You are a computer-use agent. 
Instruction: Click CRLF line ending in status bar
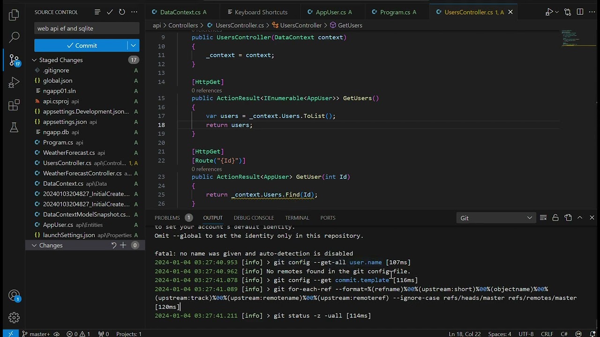pyautogui.click(x=547, y=334)
